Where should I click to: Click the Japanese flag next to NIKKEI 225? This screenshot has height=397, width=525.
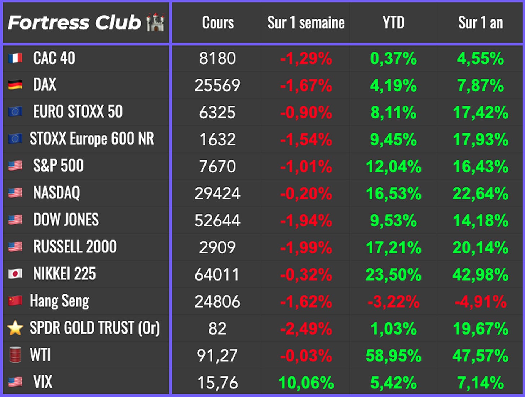(x=15, y=274)
